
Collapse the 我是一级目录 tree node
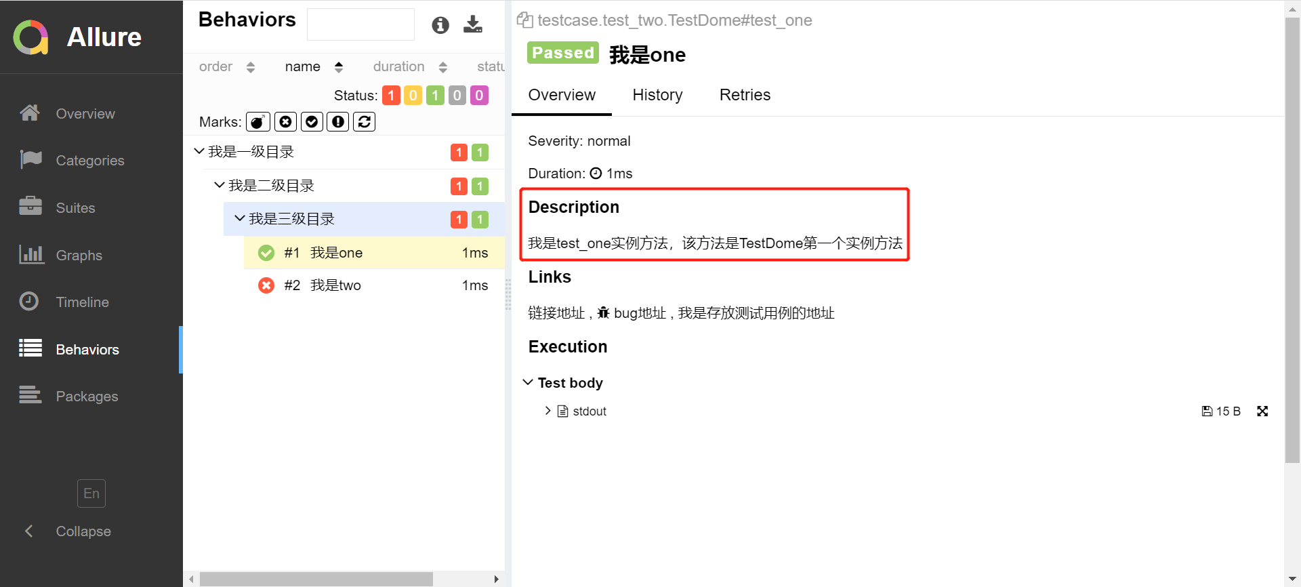[x=199, y=151]
